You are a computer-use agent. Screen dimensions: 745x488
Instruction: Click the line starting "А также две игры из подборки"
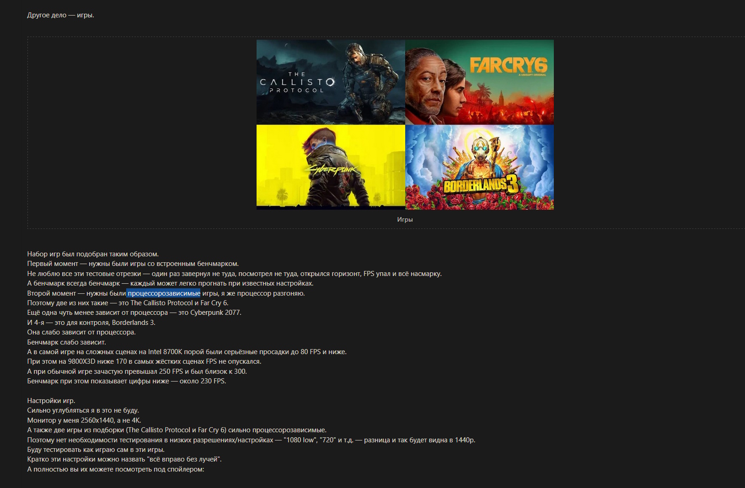point(177,430)
